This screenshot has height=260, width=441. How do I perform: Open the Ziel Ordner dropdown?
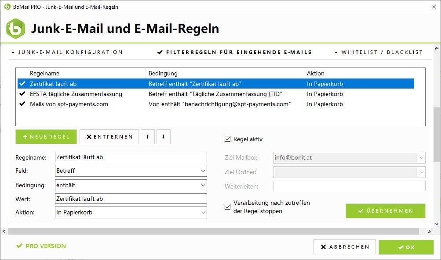point(349,172)
